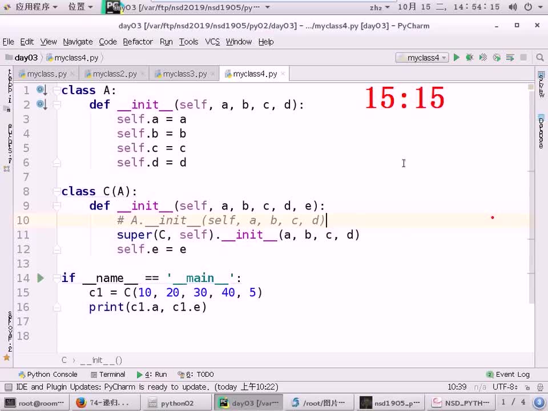This screenshot has width=548, height=411.
Task: Click the lock read-only icon in status bar
Action: (527, 387)
